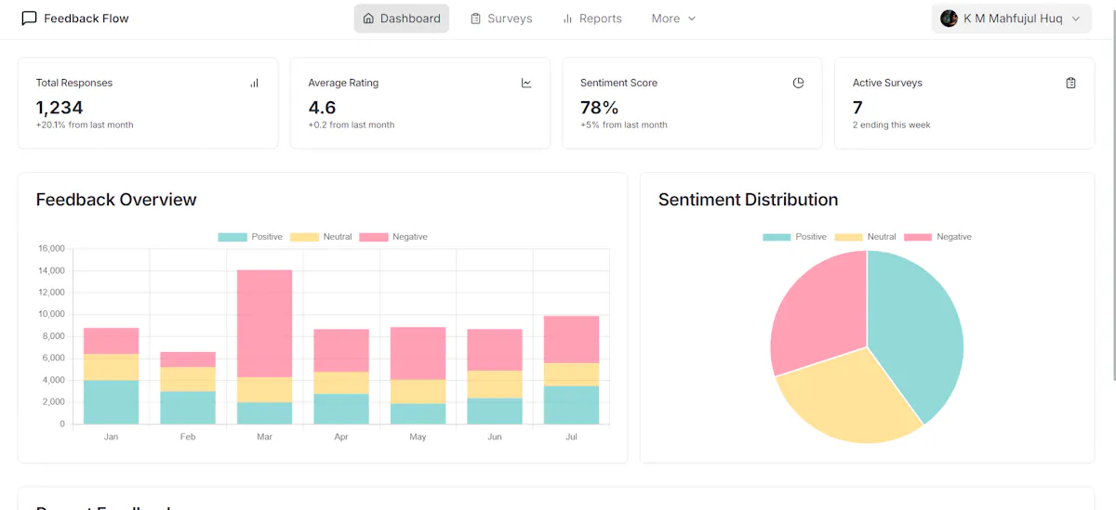Viewport: 1116px width, 510px height.
Task: Click the bar chart icon in Total Responses
Action: 254,83
